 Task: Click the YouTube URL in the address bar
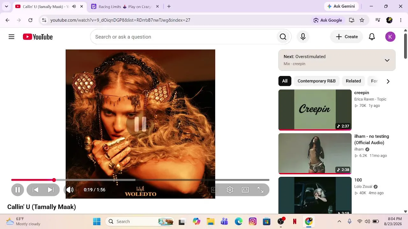click(120, 20)
